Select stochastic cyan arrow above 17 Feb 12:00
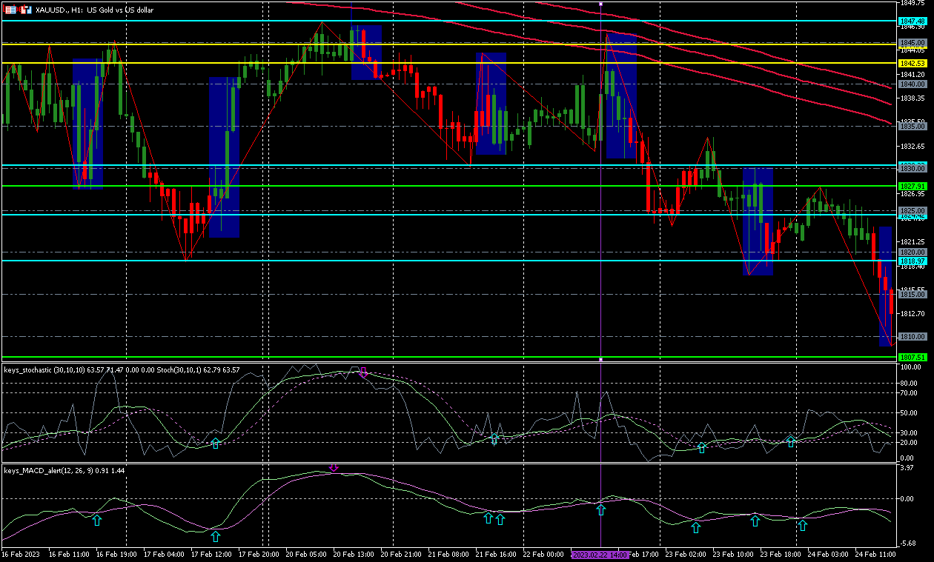 tap(216, 444)
